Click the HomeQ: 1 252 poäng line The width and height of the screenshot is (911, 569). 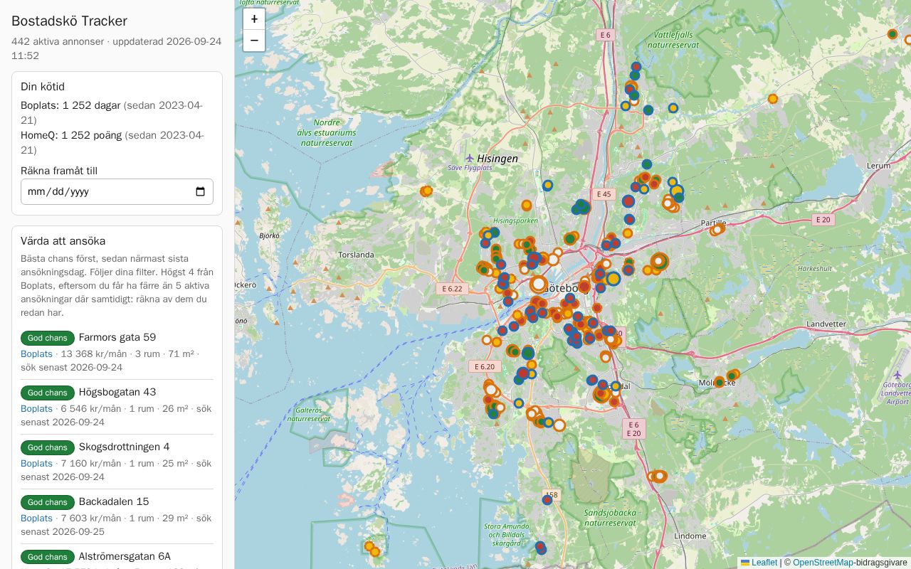(x=112, y=142)
